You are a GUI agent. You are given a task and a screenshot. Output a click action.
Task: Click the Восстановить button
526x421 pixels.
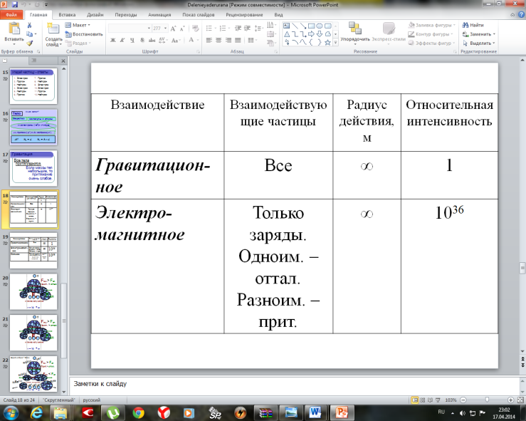pos(84,34)
